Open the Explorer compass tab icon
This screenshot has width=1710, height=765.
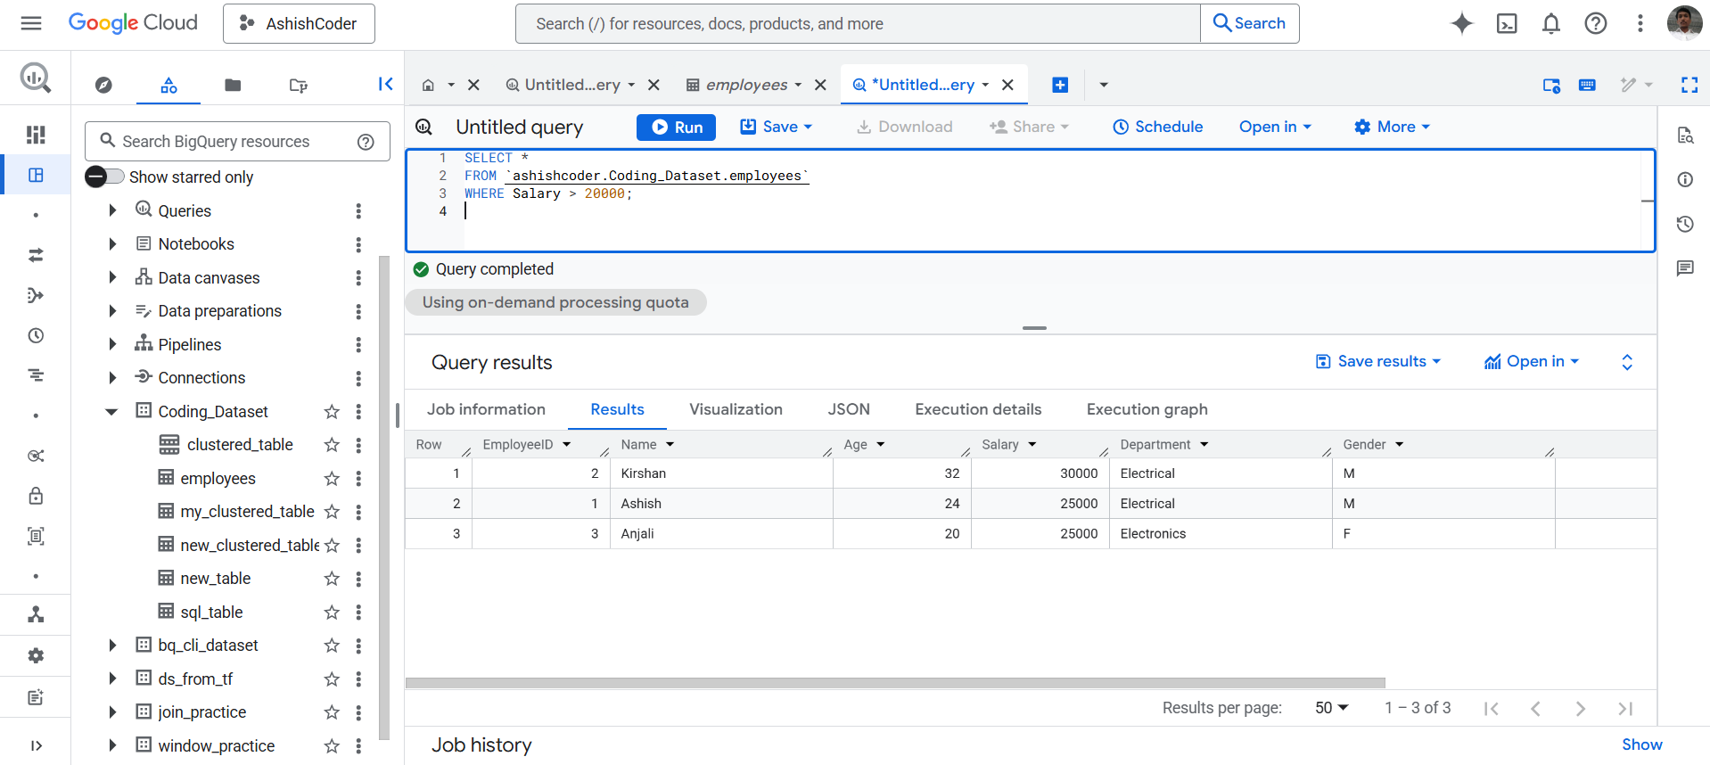coord(103,85)
